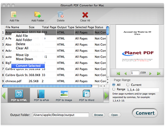This screenshot has width=165, height=127.
Task: Click row 3 status Not Con cell
Action: 100,45
